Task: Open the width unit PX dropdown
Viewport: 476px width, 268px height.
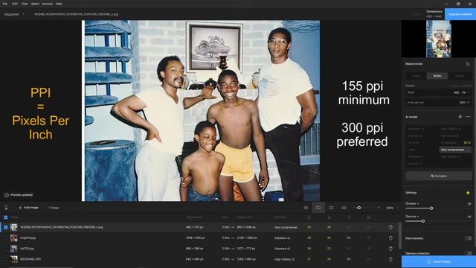Action: pyautogui.click(x=466, y=92)
